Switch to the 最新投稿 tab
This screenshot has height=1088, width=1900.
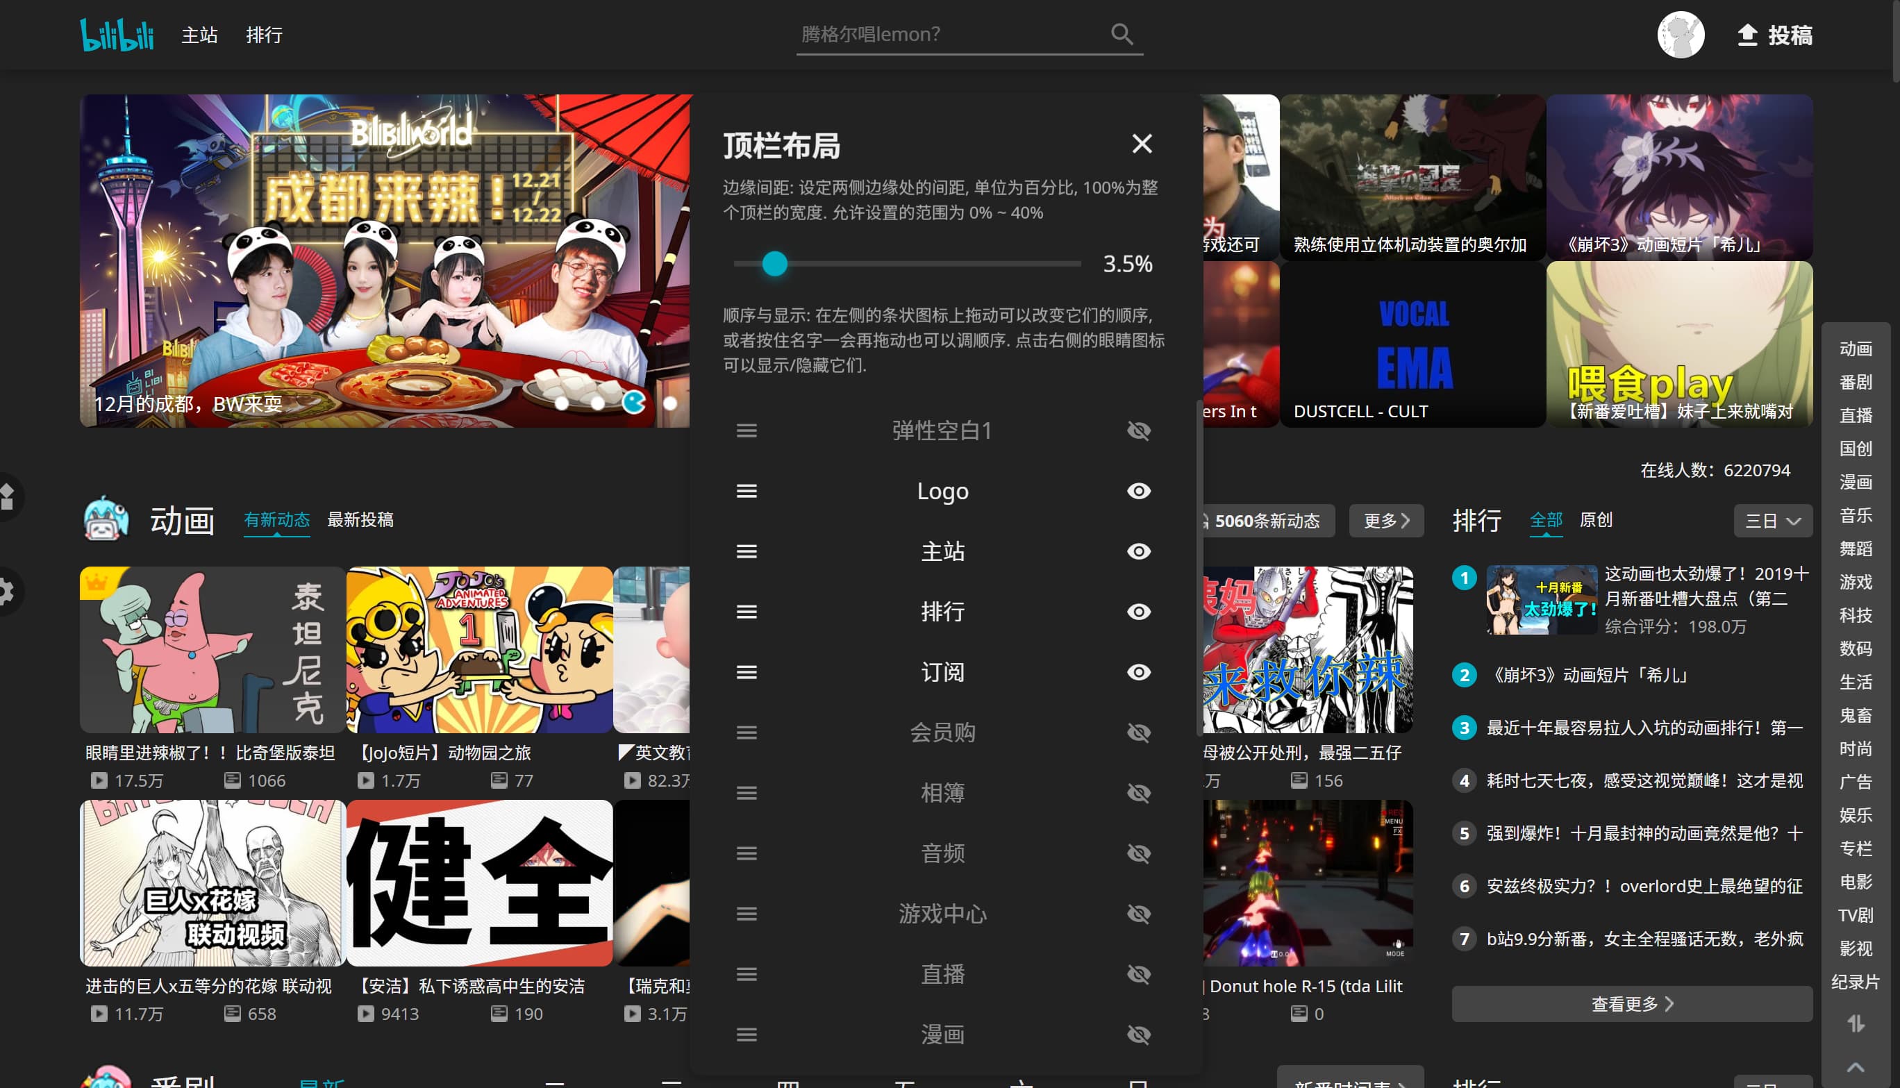pyautogui.click(x=360, y=519)
